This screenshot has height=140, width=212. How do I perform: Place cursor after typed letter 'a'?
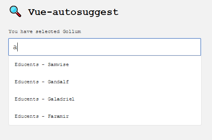tap(18, 47)
